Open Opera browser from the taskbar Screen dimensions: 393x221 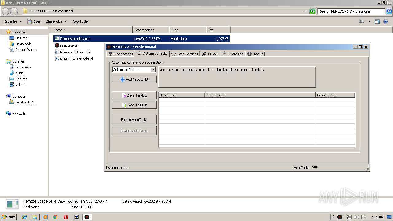click(x=66, y=217)
